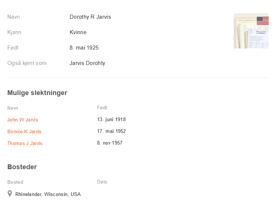Screen dimensions: 276x211
Task: Click the Mulige slektninger section heading
Action: [x=37, y=93]
